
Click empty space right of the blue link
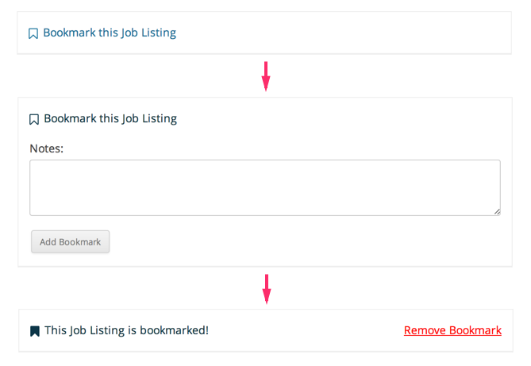(x=339, y=33)
